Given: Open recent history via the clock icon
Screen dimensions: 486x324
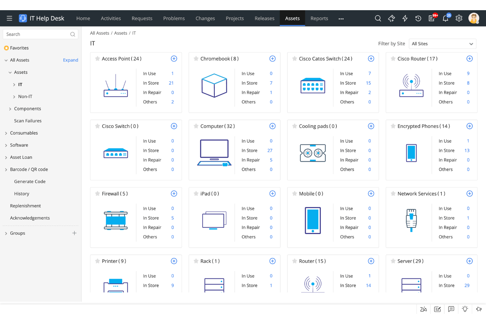Looking at the screenshot, I should pos(418,18).
